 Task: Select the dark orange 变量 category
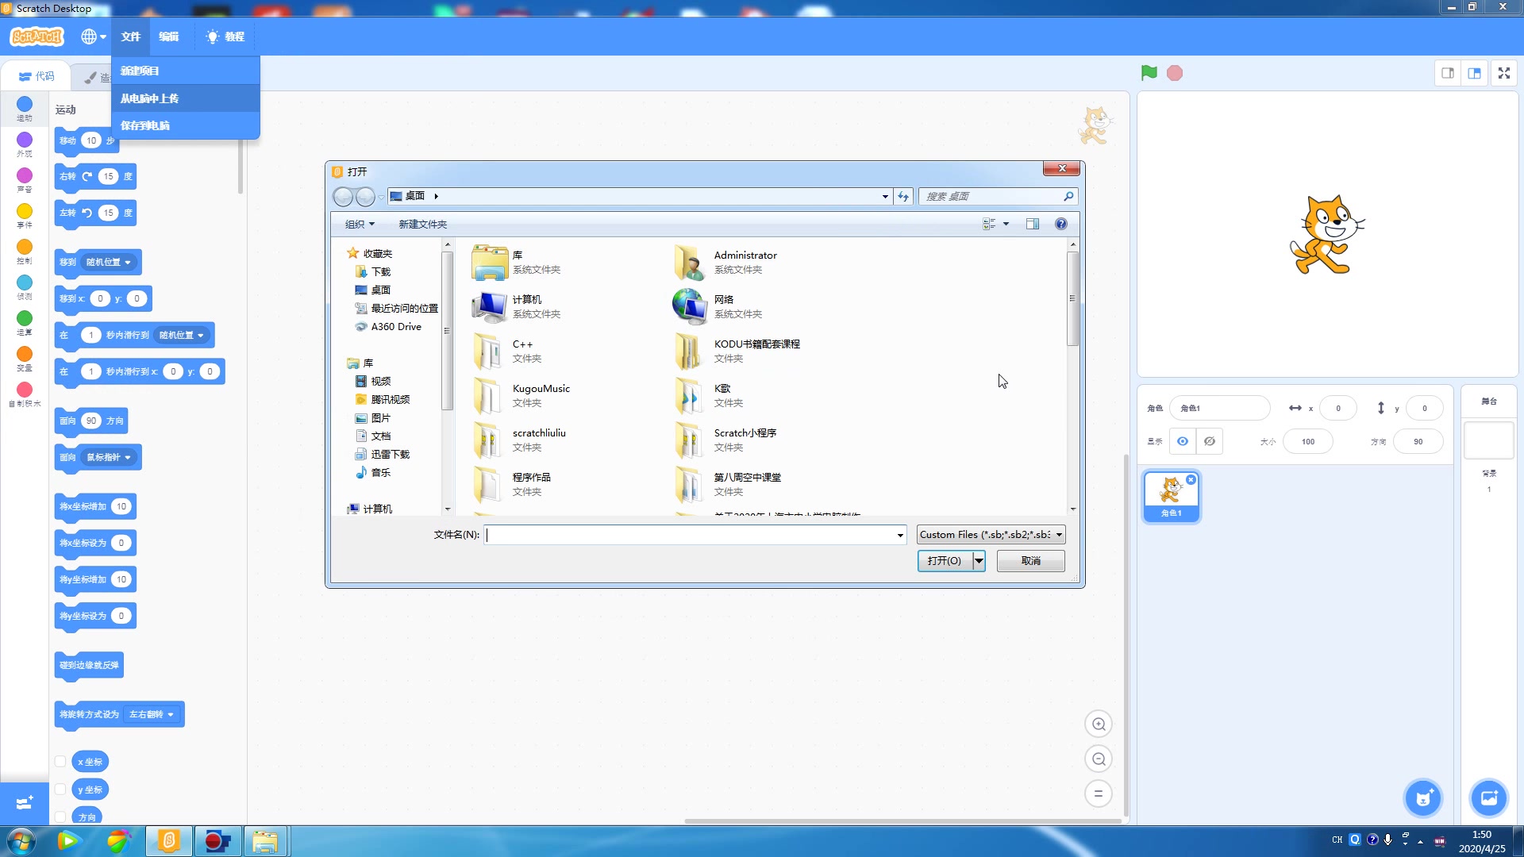tap(25, 358)
